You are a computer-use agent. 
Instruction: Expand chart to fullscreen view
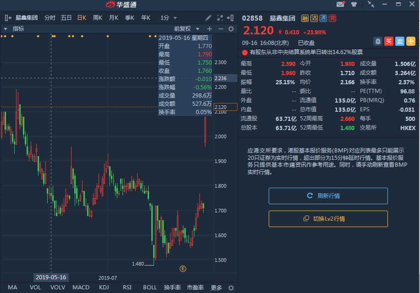[219, 18]
